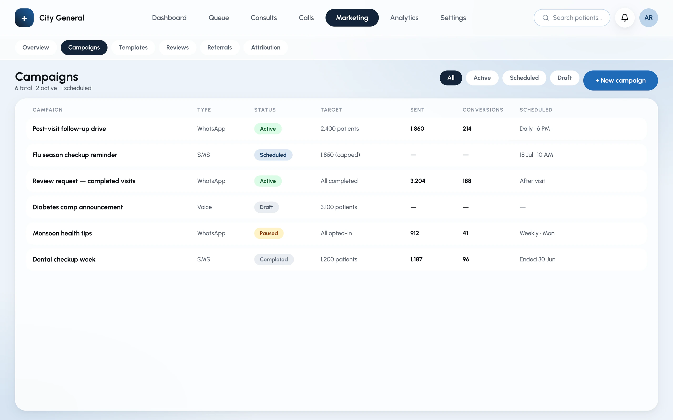Select the Marketing nav pill
The image size is (673, 420).
pos(352,18)
